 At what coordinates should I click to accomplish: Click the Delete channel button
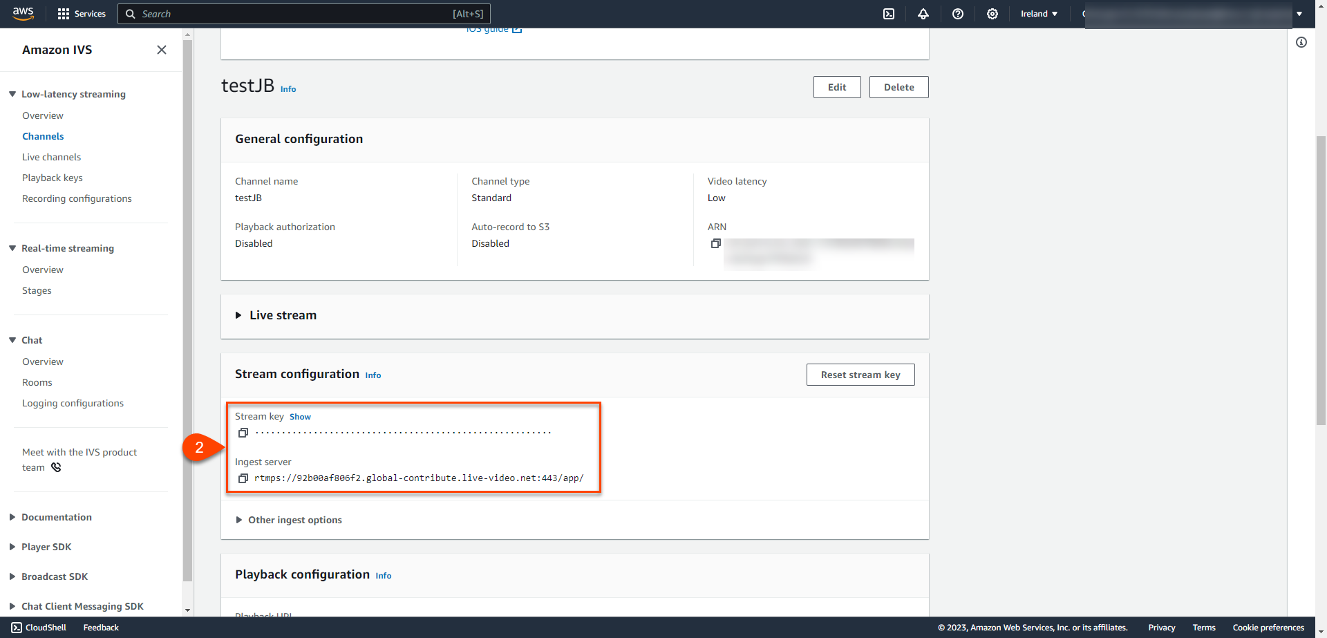click(898, 87)
